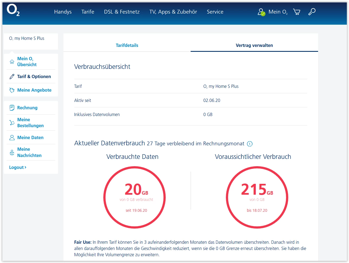Image resolution: width=349 pixels, height=263 pixels.
Task: Click the tag icon beside Meine Angebote
Action: 12,90
